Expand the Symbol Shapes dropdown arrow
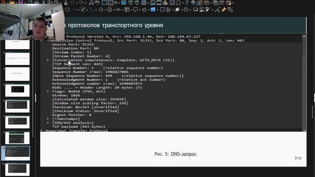This screenshot has width=315, height=177. coord(114,10)
